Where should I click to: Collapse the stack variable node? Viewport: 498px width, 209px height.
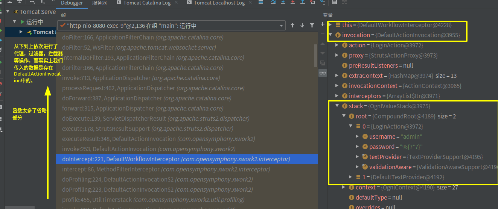point(337,106)
